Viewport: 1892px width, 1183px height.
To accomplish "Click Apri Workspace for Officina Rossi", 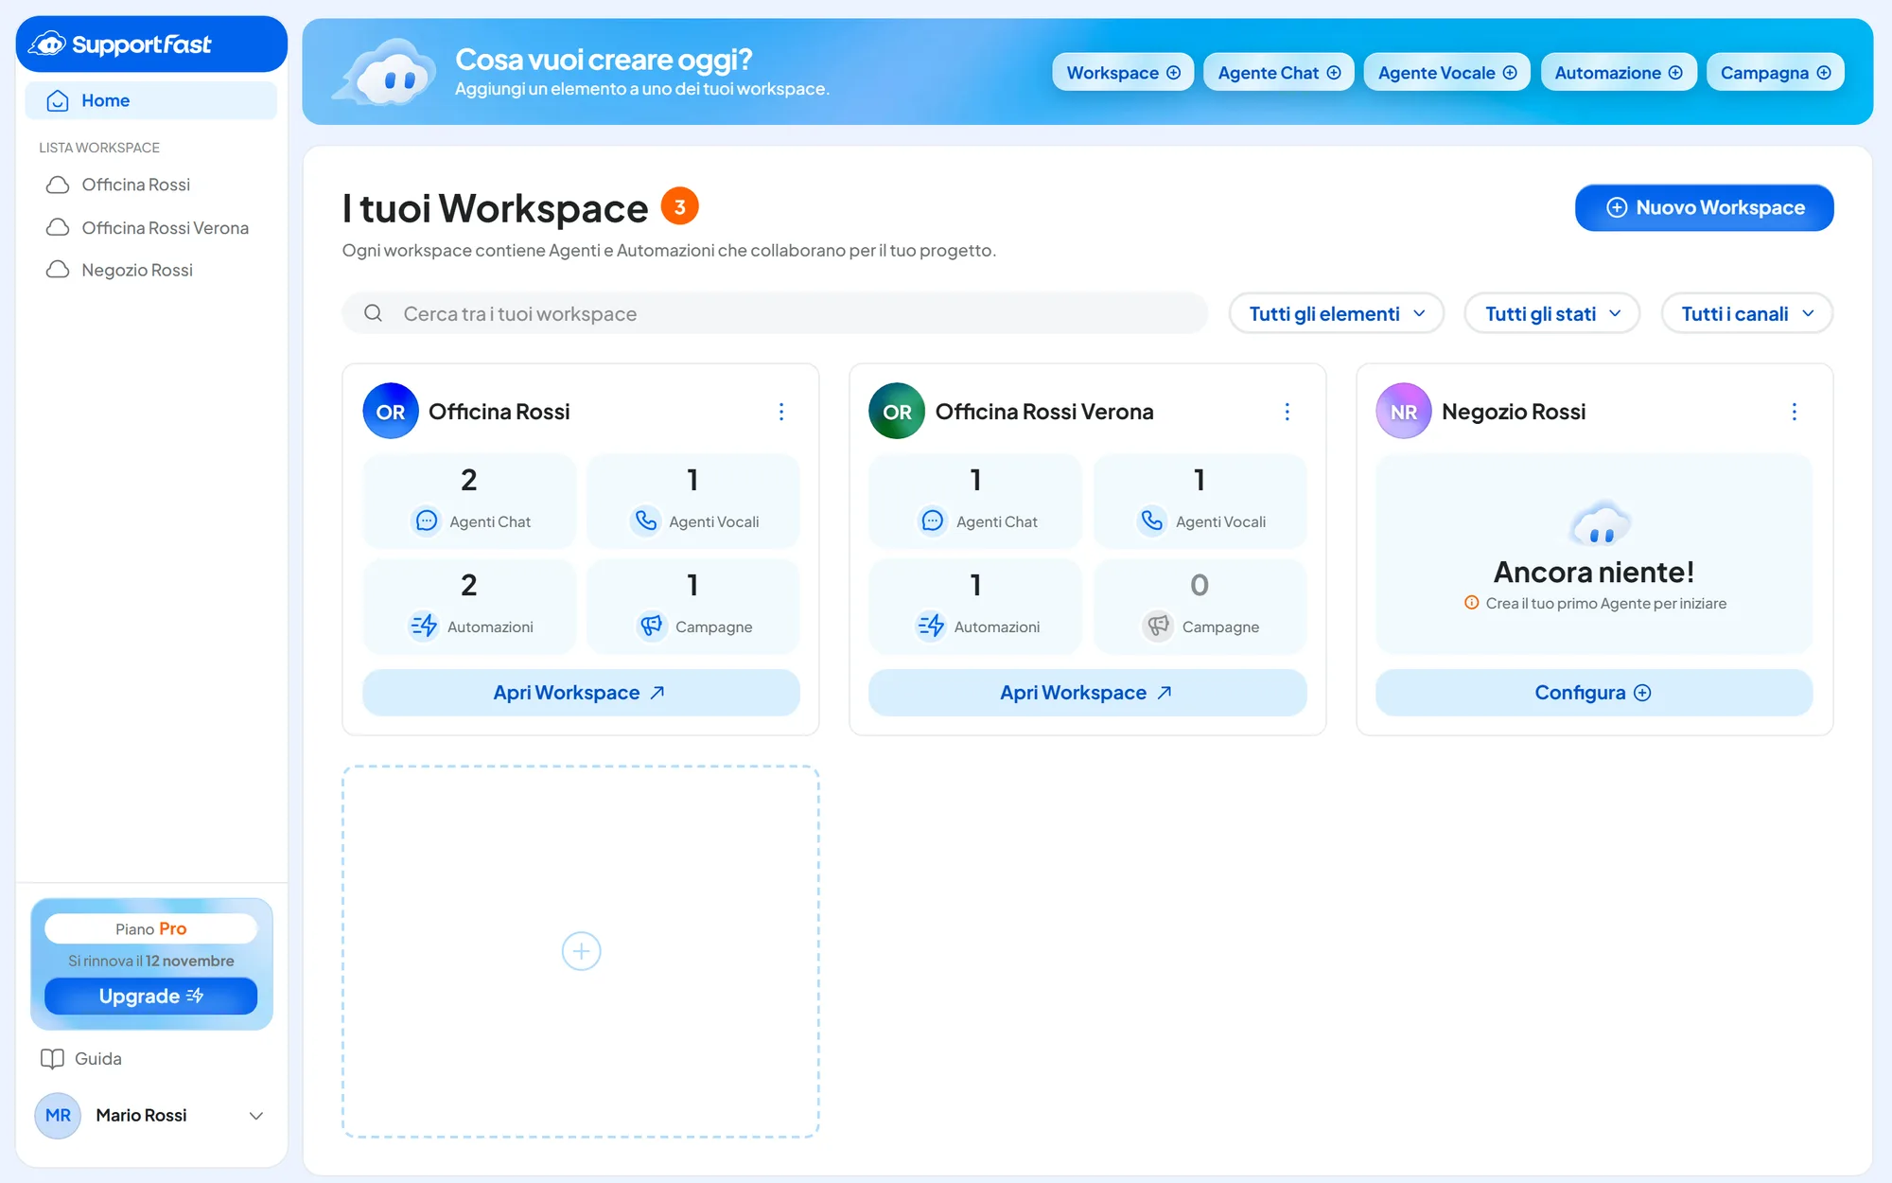I will (x=581, y=693).
